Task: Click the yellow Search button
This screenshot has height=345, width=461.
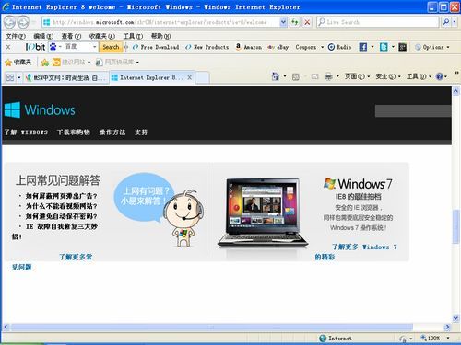Action: (x=111, y=47)
